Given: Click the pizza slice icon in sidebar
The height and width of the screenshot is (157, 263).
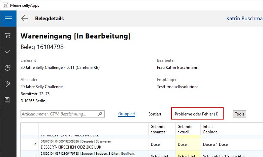Looking at the screenshot, I should pos(8,84).
